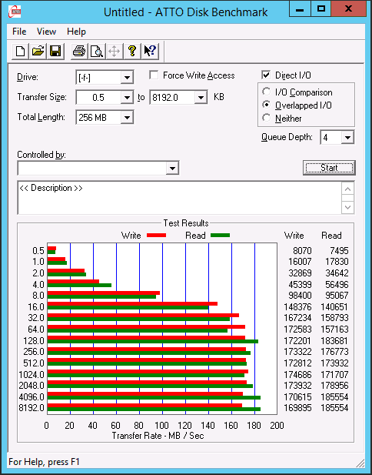Open the Total Length 256 MB dropdown
Screen dimensions: 372x475
tap(127, 118)
